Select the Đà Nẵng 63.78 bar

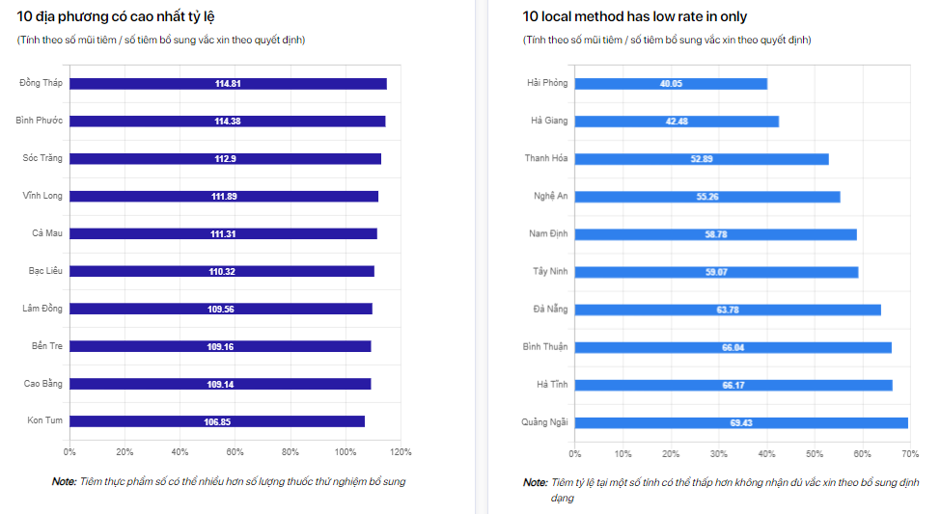(x=728, y=310)
